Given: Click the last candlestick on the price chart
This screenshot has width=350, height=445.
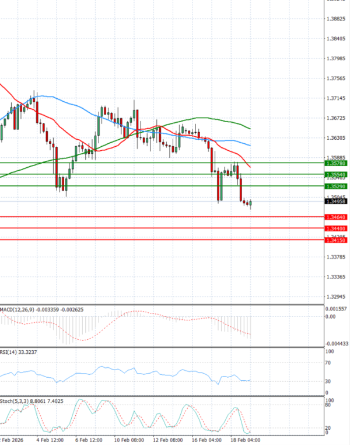Looking at the screenshot, I should tap(251, 203).
